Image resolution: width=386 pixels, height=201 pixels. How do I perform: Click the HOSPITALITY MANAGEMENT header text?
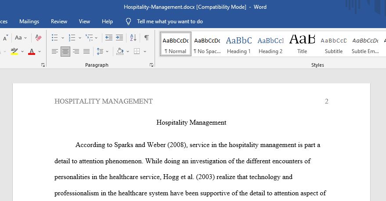pyautogui.click(x=103, y=101)
